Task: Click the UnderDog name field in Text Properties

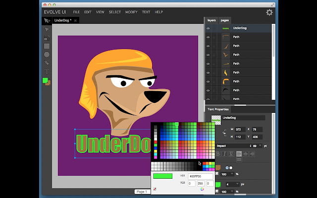Action: pyautogui.click(x=243, y=118)
